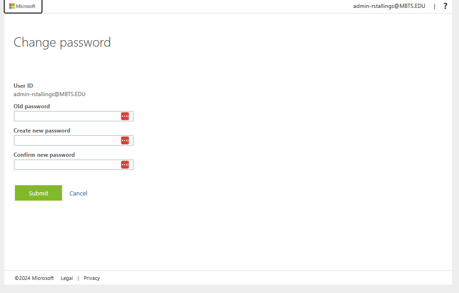459x293 pixels.
Task: Click password manager icon in Confirm new password field
Action: tap(125, 165)
